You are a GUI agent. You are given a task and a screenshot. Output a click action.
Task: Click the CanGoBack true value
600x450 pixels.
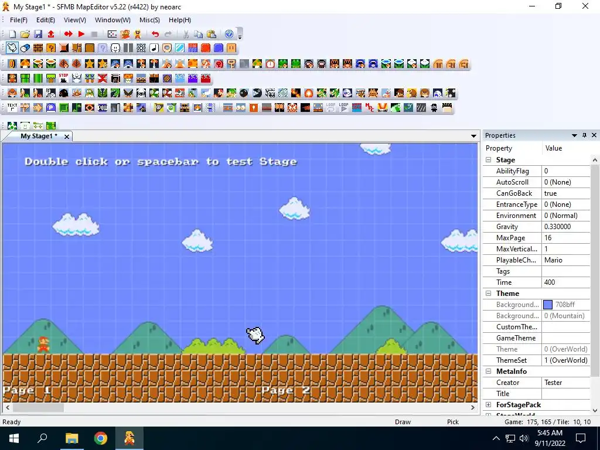tap(566, 193)
